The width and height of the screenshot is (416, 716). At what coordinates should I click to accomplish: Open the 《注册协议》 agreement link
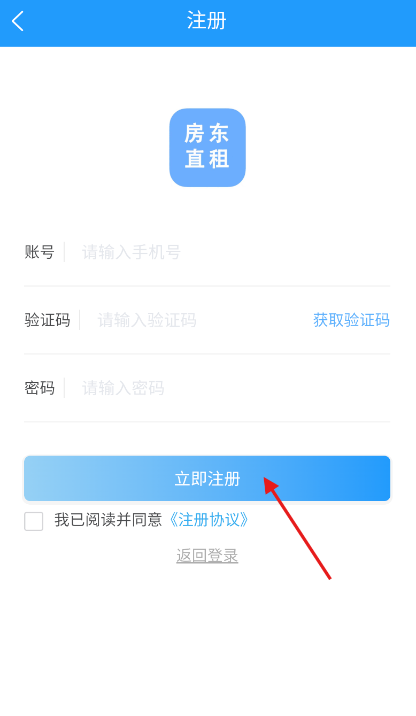point(207,520)
